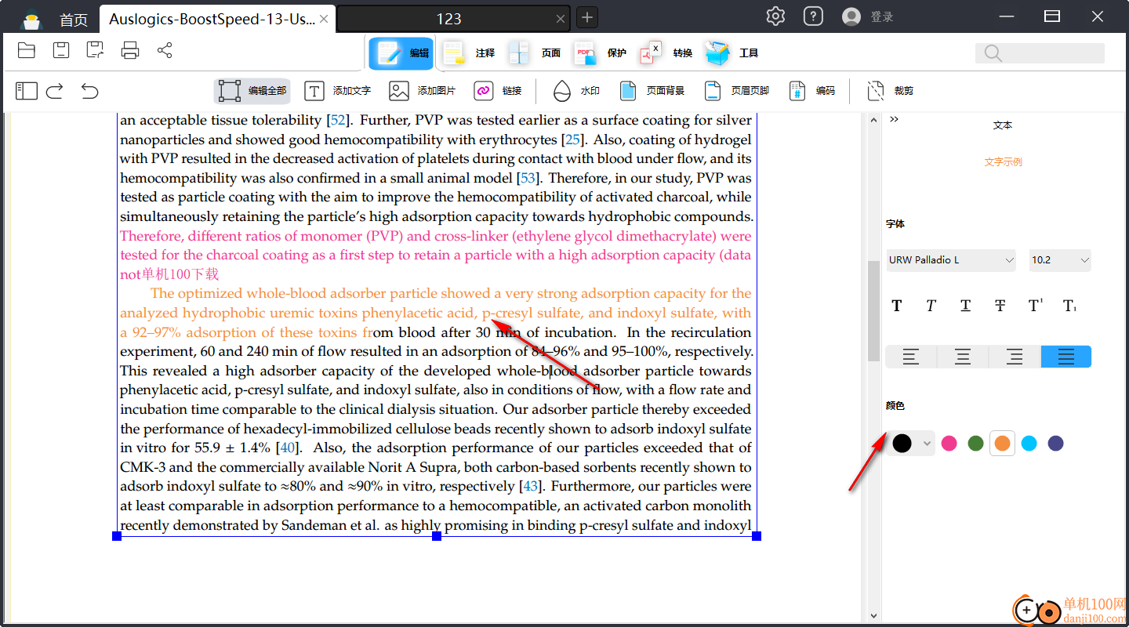Open 页眉页脚 header footer tool
This screenshot has width=1129, height=627.
click(x=736, y=91)
